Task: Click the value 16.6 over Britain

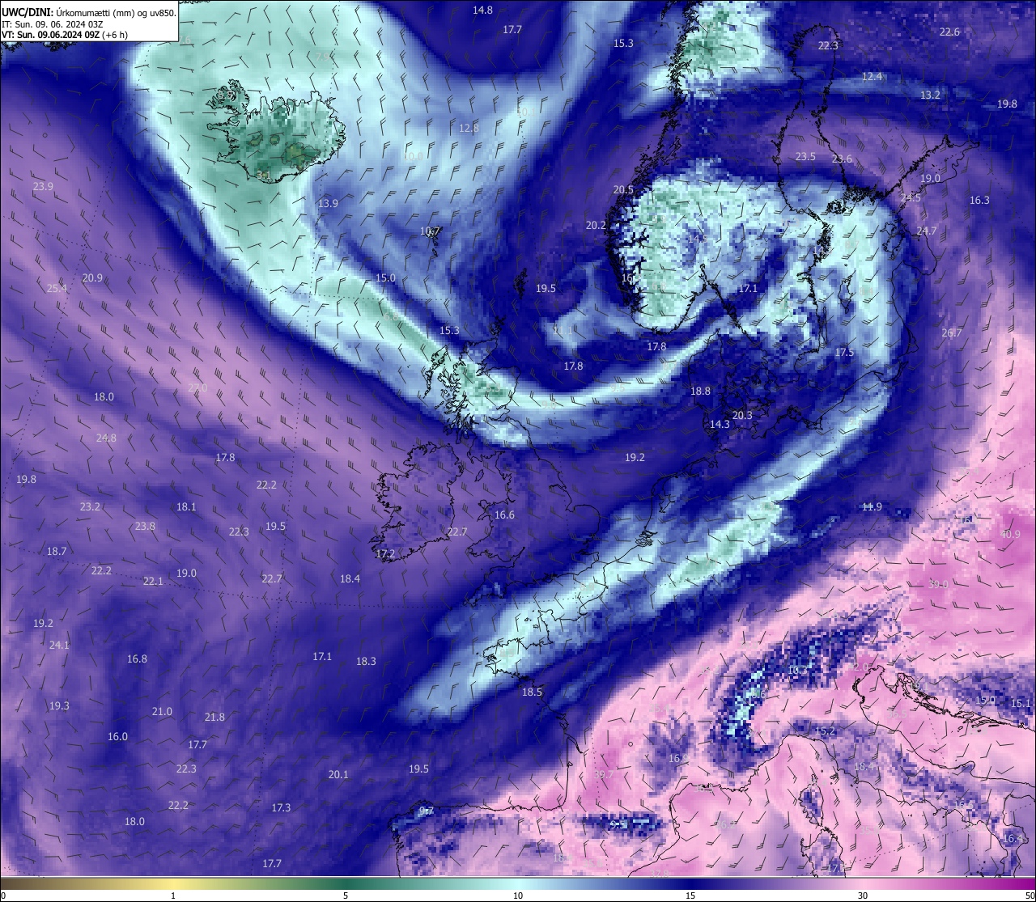Action: click(504, 515)
